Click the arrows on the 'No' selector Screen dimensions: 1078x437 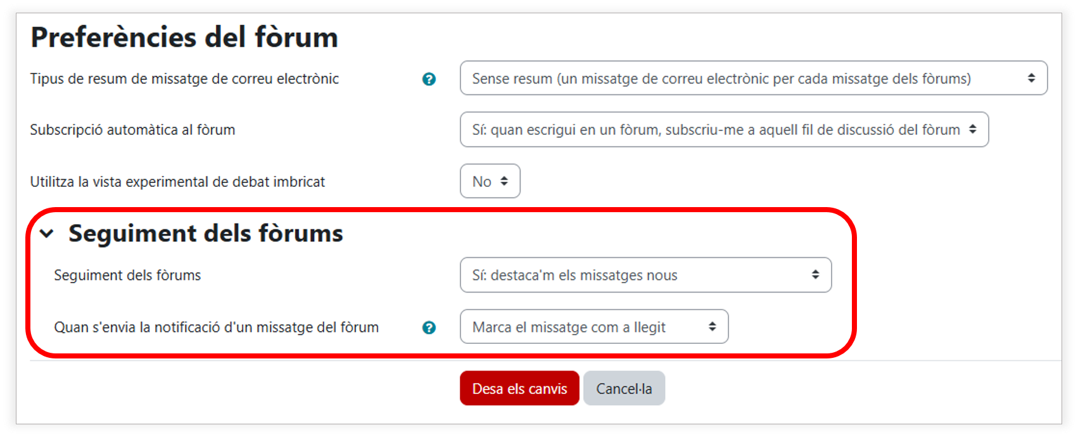[504, 181]
